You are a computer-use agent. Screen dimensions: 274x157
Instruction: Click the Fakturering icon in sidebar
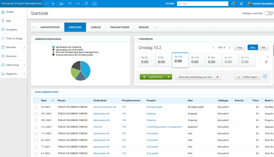(3, 65)
